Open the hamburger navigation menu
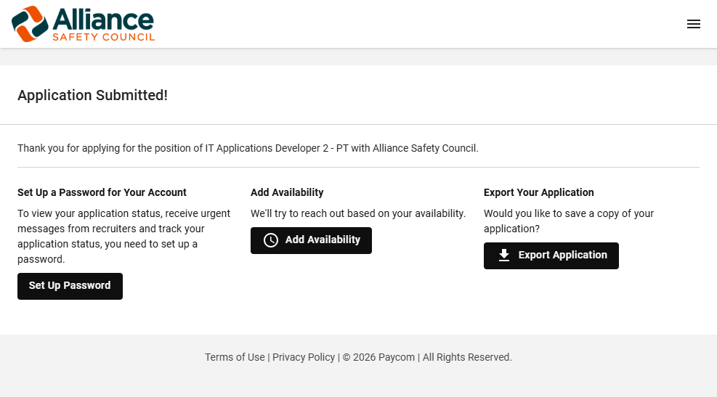This screenshot has width=717, height=397. point(693,24)
